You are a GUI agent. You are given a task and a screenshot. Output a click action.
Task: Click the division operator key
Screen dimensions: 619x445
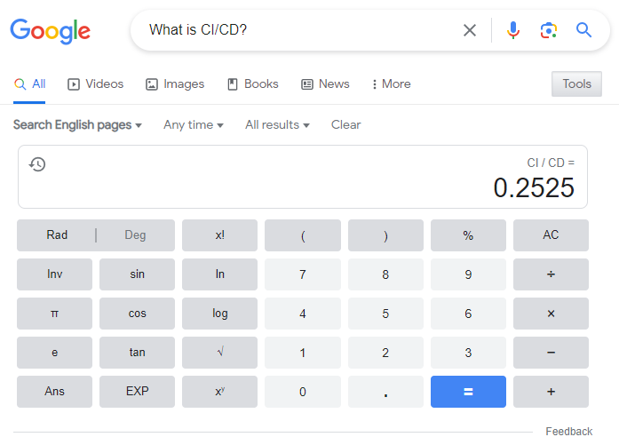tap(551, 274)
